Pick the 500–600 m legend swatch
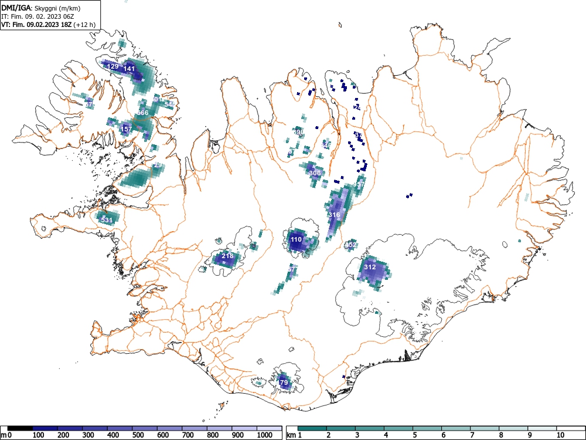This screenshot has height=440, width=586. [x=145, y=428]
